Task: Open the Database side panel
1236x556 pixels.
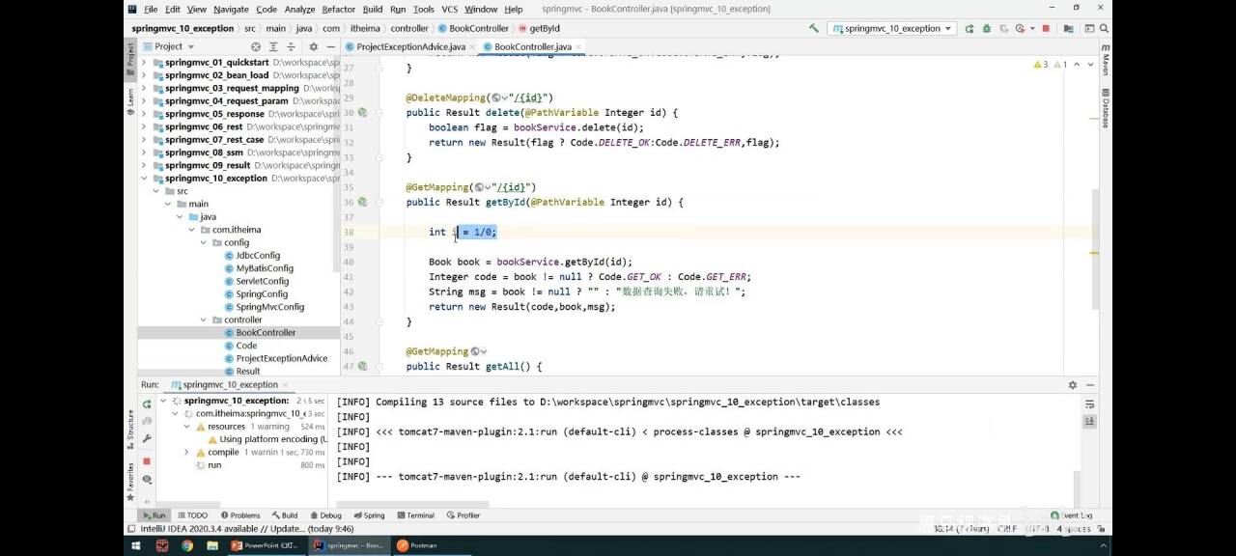Action: tap(1105, 108)
